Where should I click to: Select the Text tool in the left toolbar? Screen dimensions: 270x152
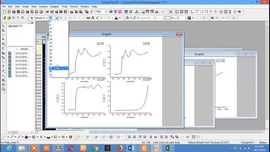pos(3,66)
